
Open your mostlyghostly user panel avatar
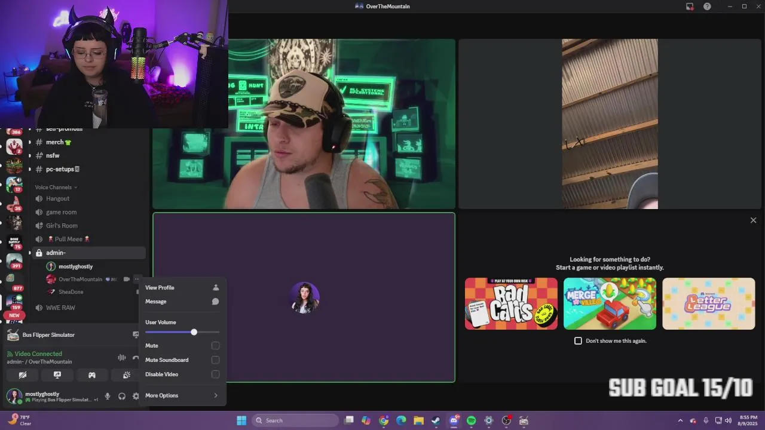14,396
